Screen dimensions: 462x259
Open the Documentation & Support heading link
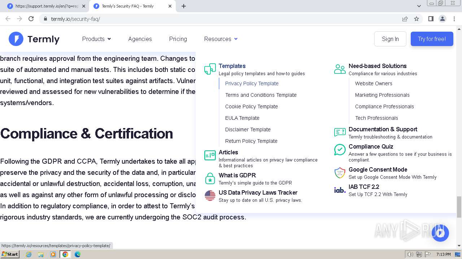(383, 129)
